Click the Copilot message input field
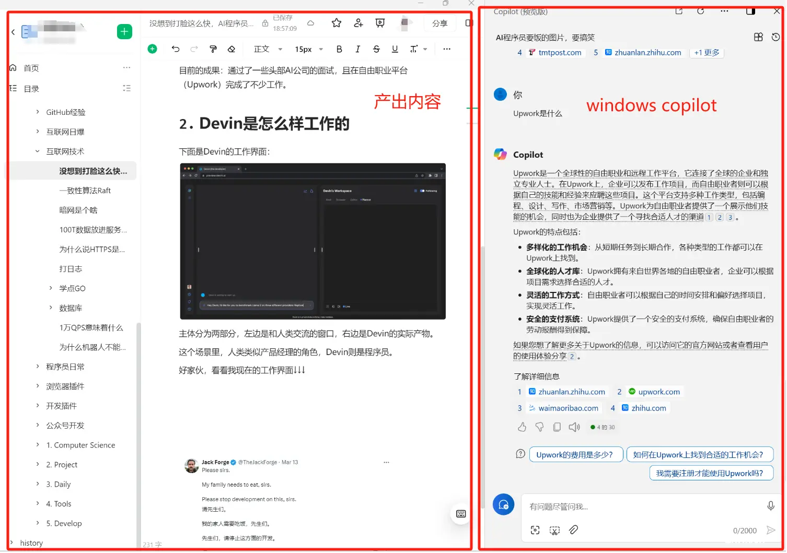Screen dimensions: 787x553 [643, 507]
